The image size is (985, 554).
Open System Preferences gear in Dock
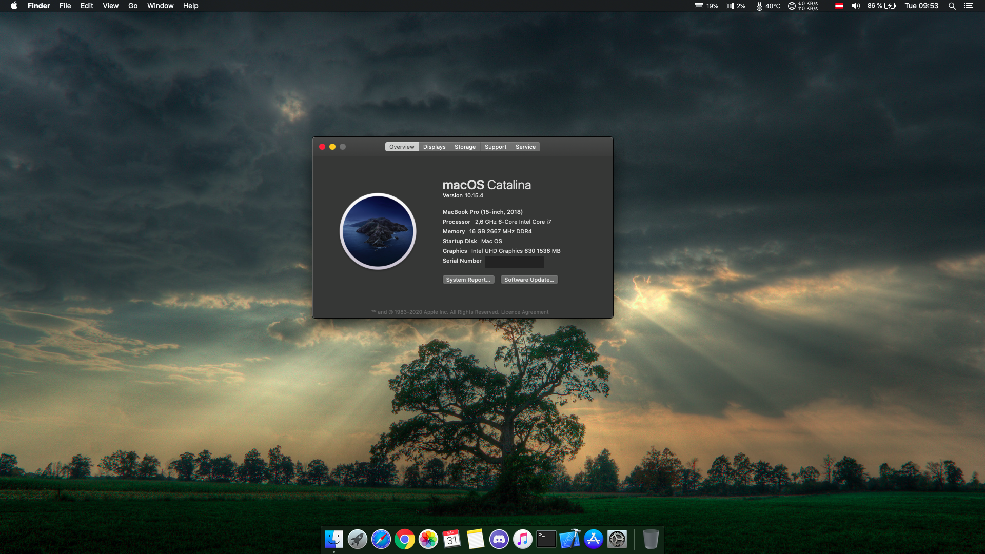[x=617, y=539]
